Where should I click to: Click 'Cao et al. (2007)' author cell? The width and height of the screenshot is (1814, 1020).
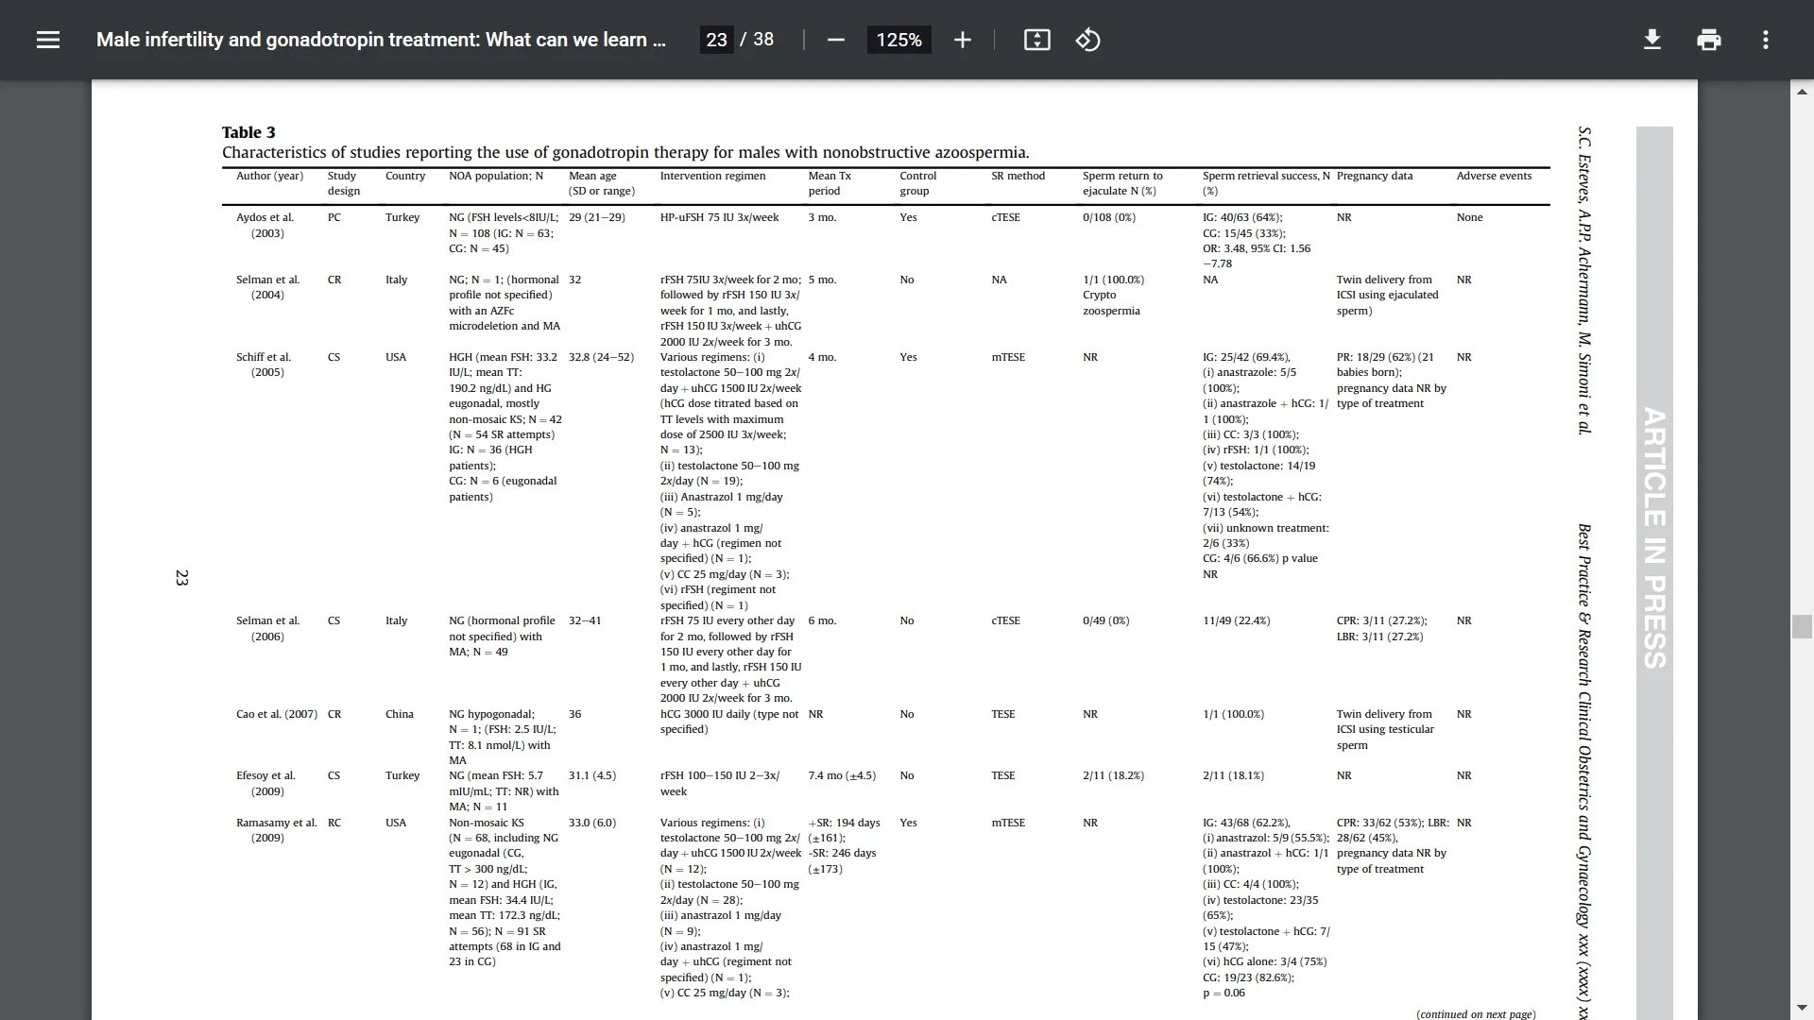276,714
